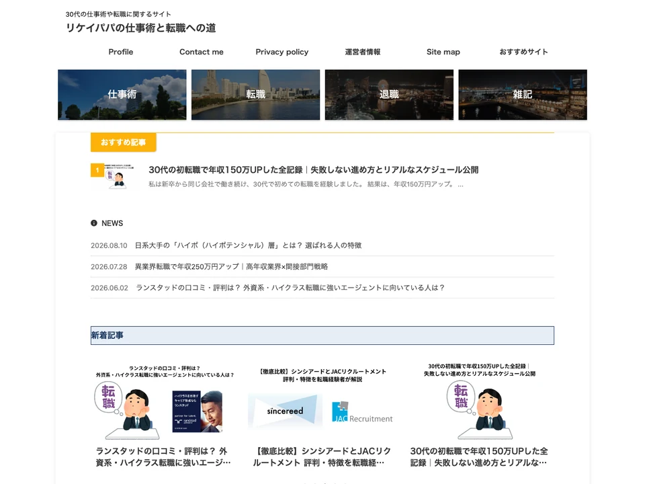Go to Contact me page

201,52
